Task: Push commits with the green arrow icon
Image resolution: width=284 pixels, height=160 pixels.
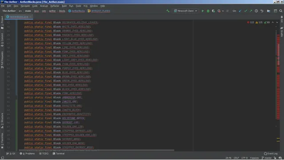Action: (x=251, y=11)
